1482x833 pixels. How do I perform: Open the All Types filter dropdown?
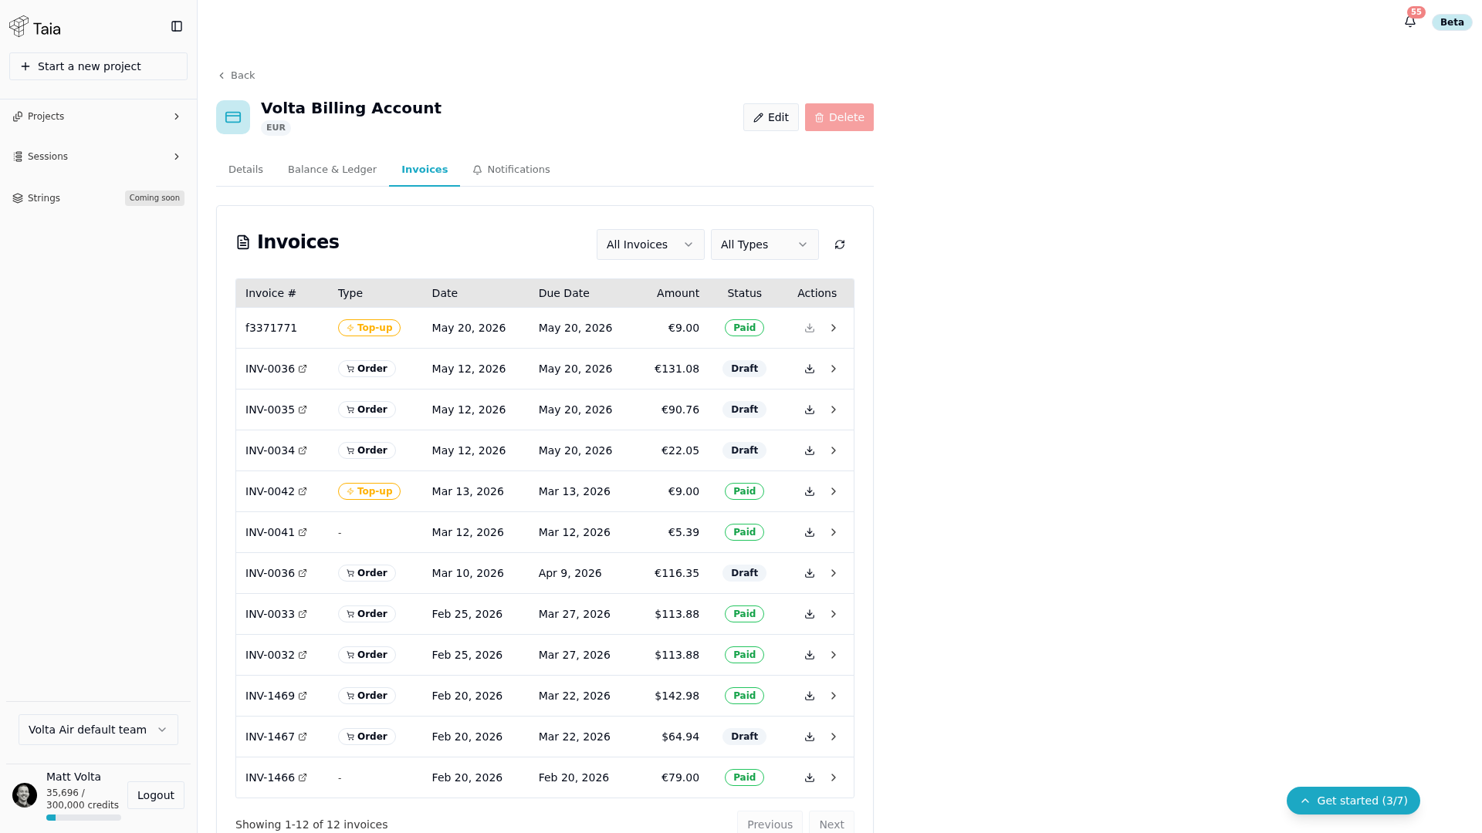click(764, 245)
